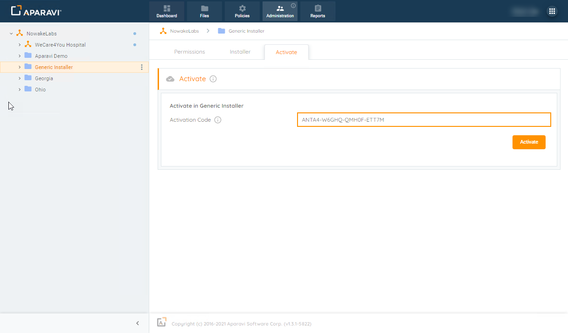This screenshot has width=568, height=333.
Task: Click the APARAVI logo in top left
Action: pyautogui.click(x=35, y=10)
